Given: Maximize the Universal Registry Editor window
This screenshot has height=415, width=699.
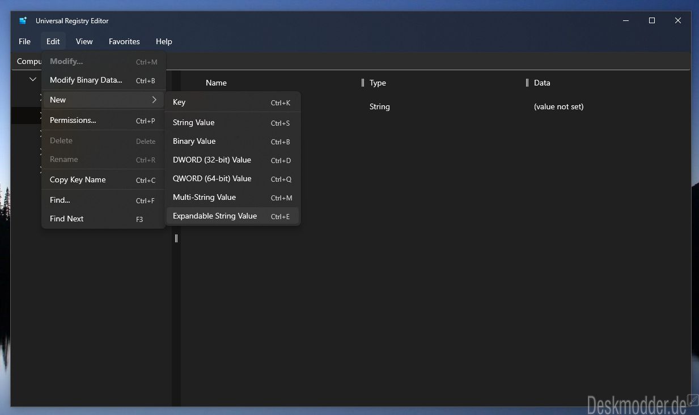Looking at the screenshot, I should click(652, 21).
